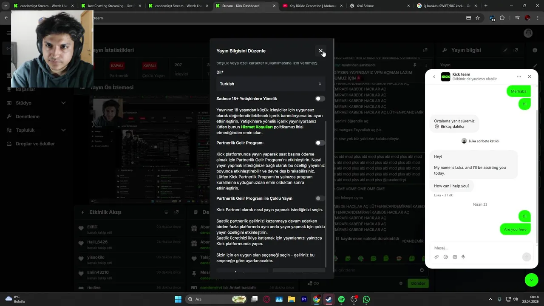Open Premiere Pro from the taskbar
The height and width of the screenshot is (306, 544).
(304, 299)
